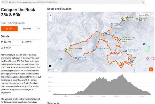Click the 3,000 ft elevation axis label
Image resolution: width=155 pixels, height=104 pixels.
point(50,78)
